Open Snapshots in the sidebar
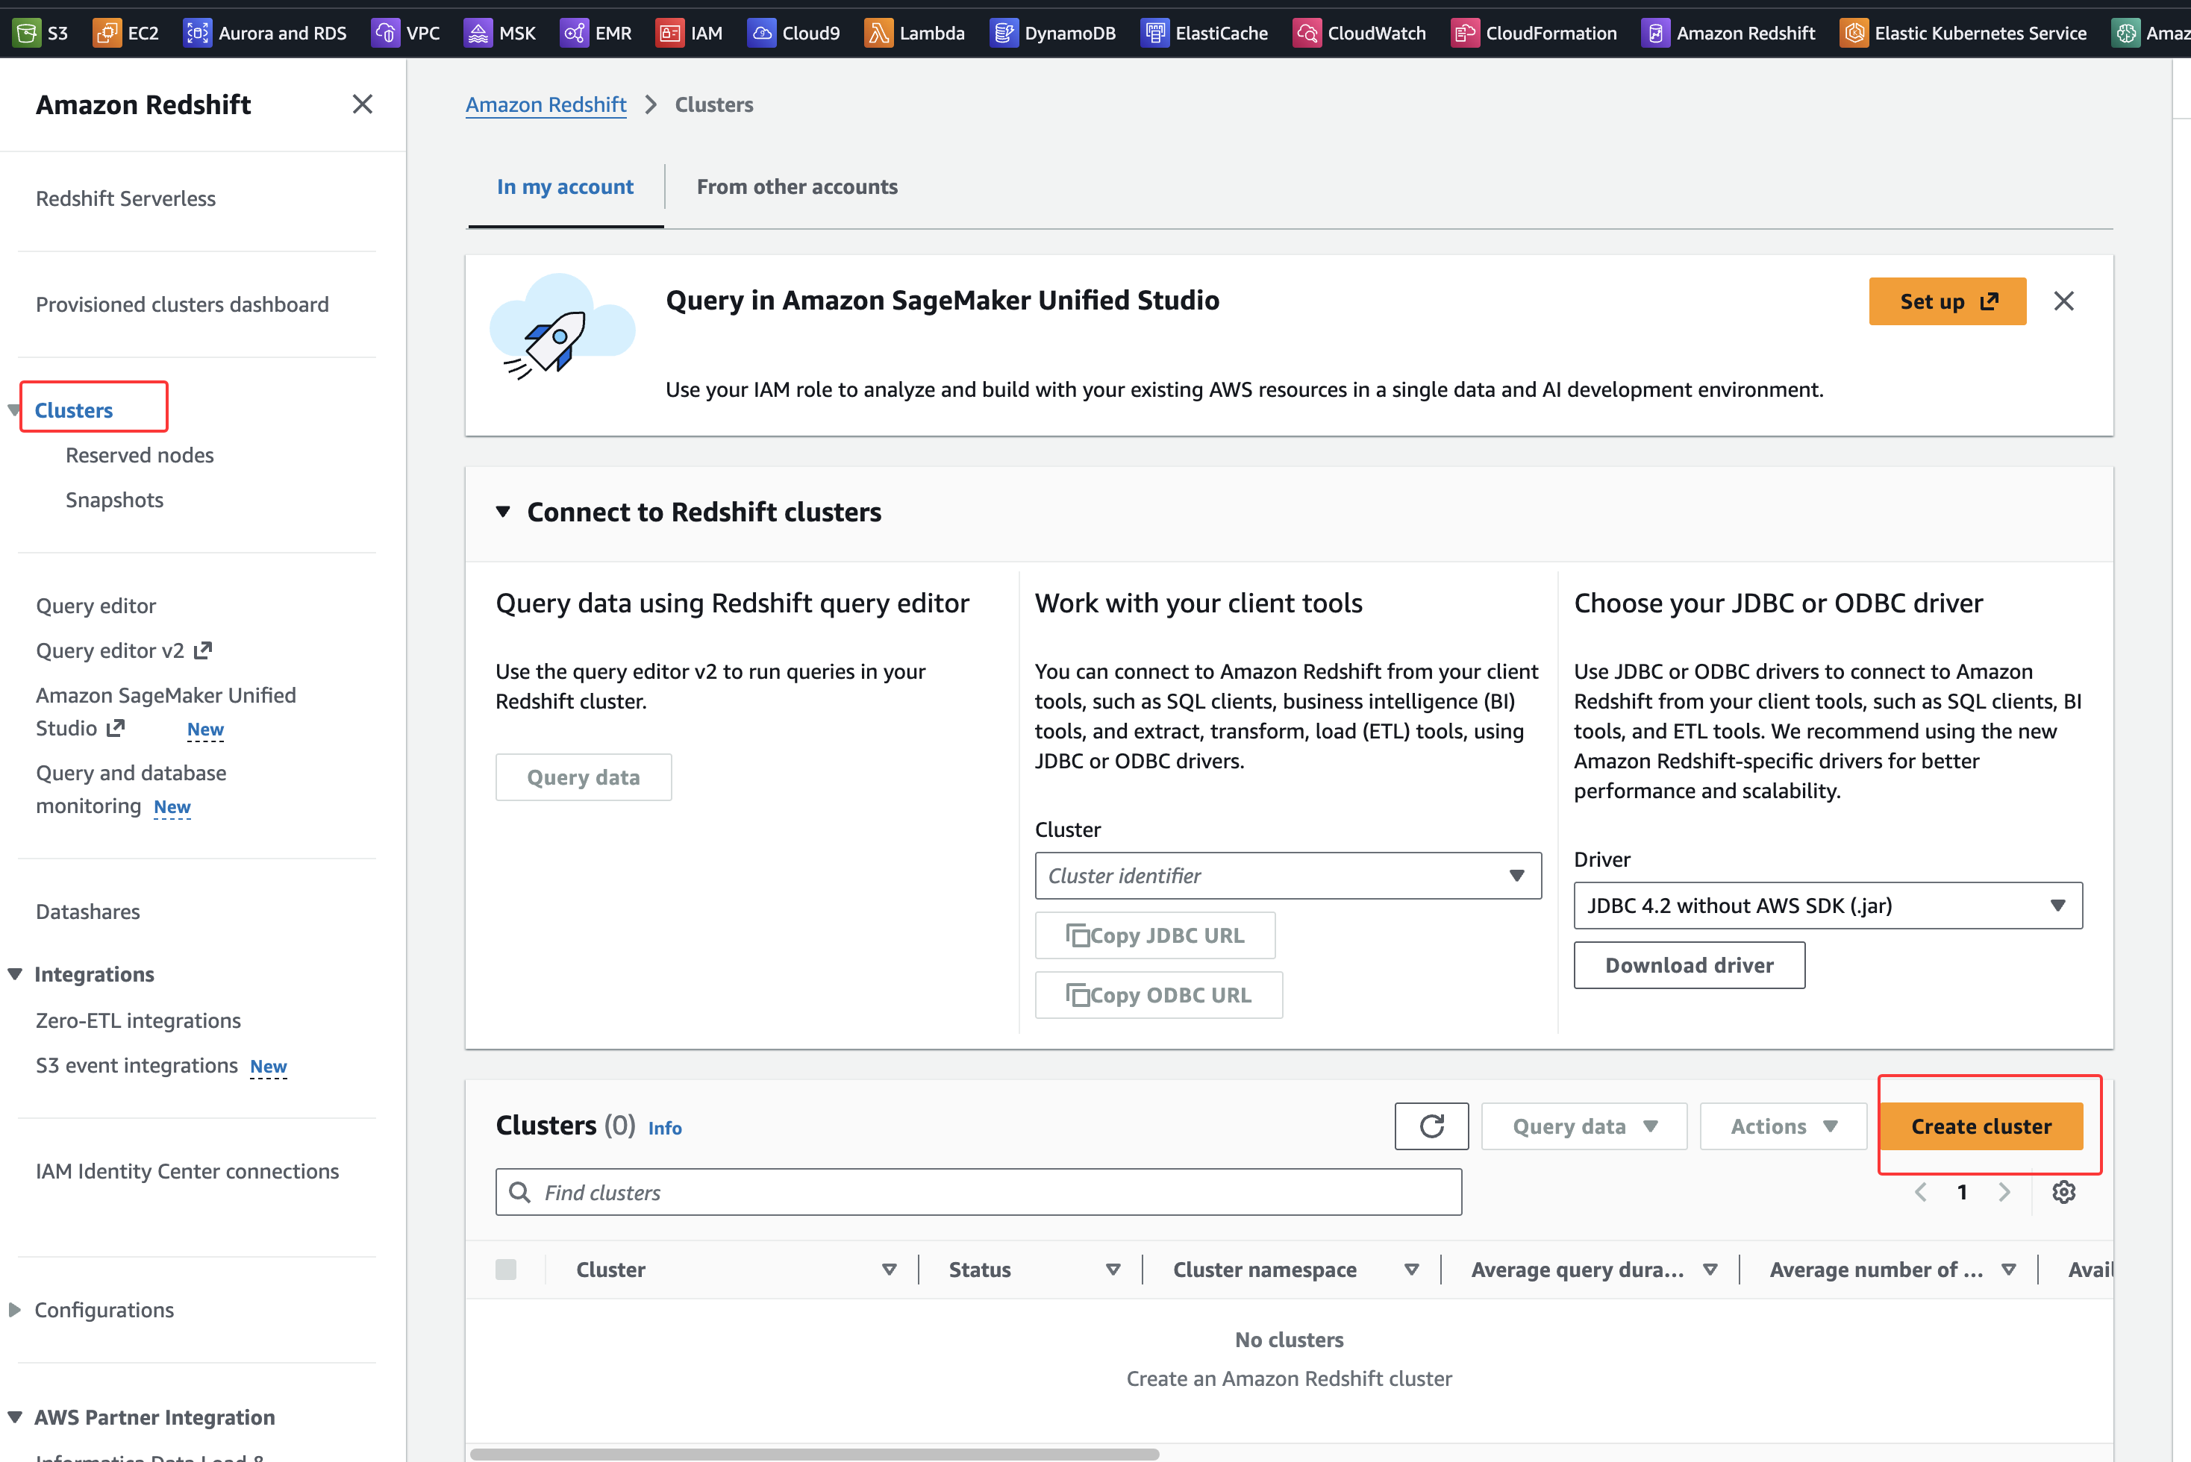The width and height of the screenshot is (2191, 1462). (x=113, y=500)
